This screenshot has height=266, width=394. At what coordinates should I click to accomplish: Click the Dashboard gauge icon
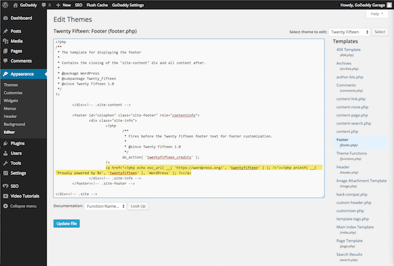5,18
